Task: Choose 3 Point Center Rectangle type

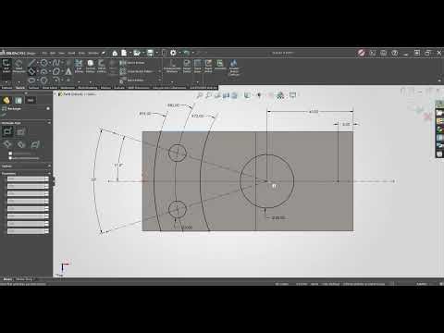Action: click(x=21, y=144)
